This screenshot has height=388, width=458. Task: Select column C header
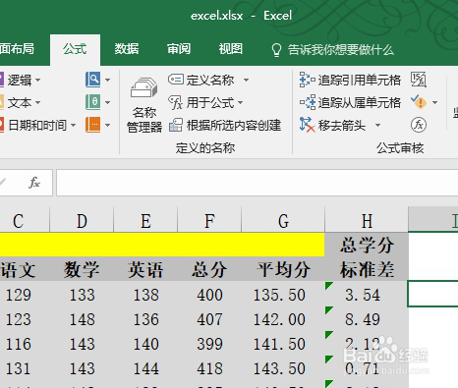coord(25,220)
